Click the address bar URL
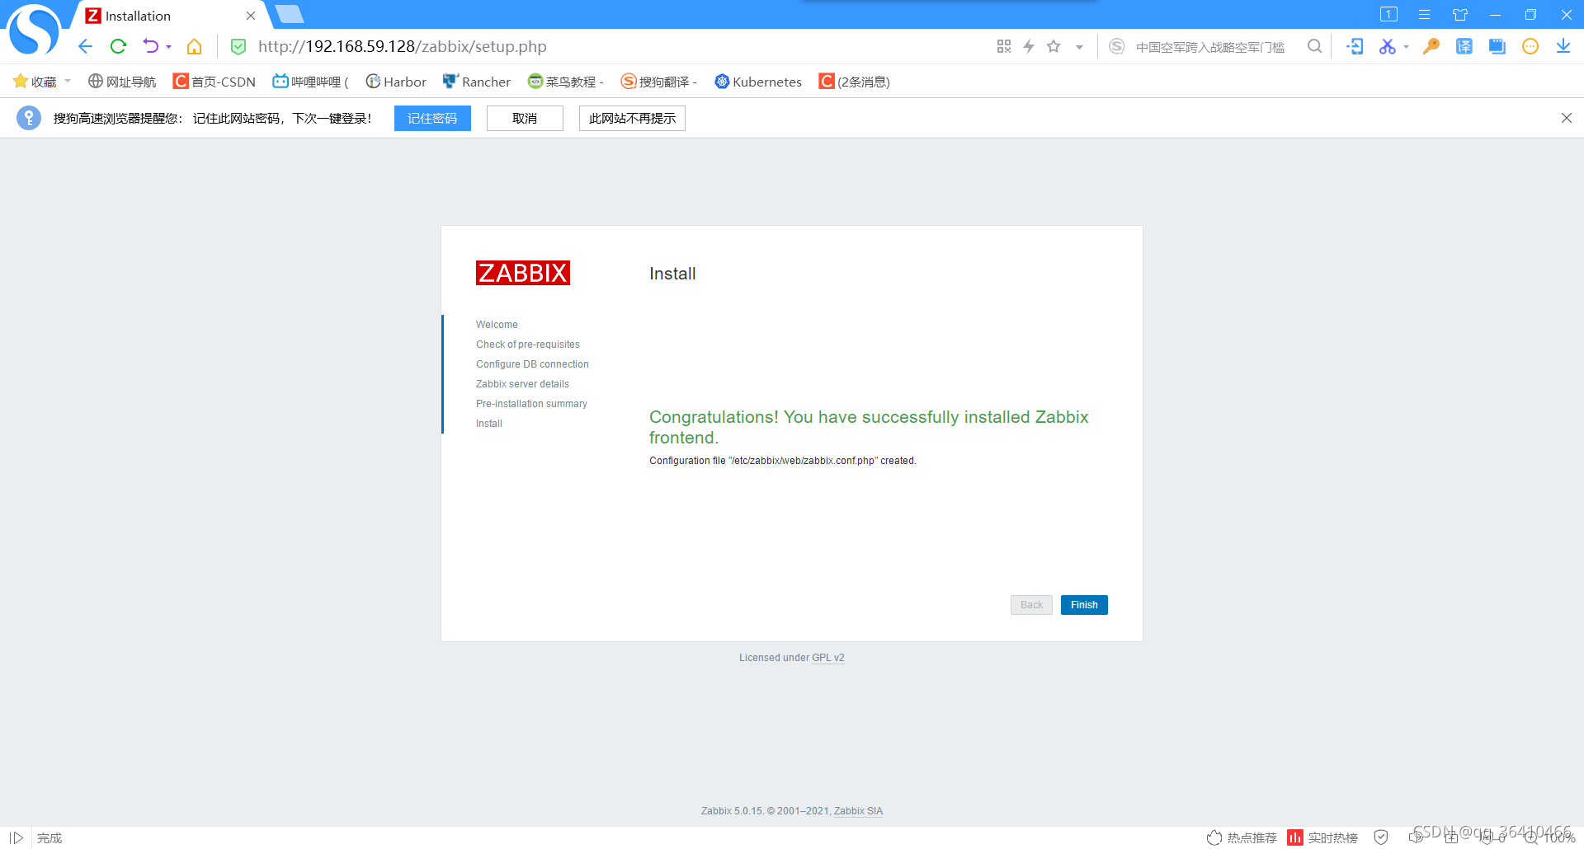Viewport: 1584px width, 849px height. [x=403, y=47]
